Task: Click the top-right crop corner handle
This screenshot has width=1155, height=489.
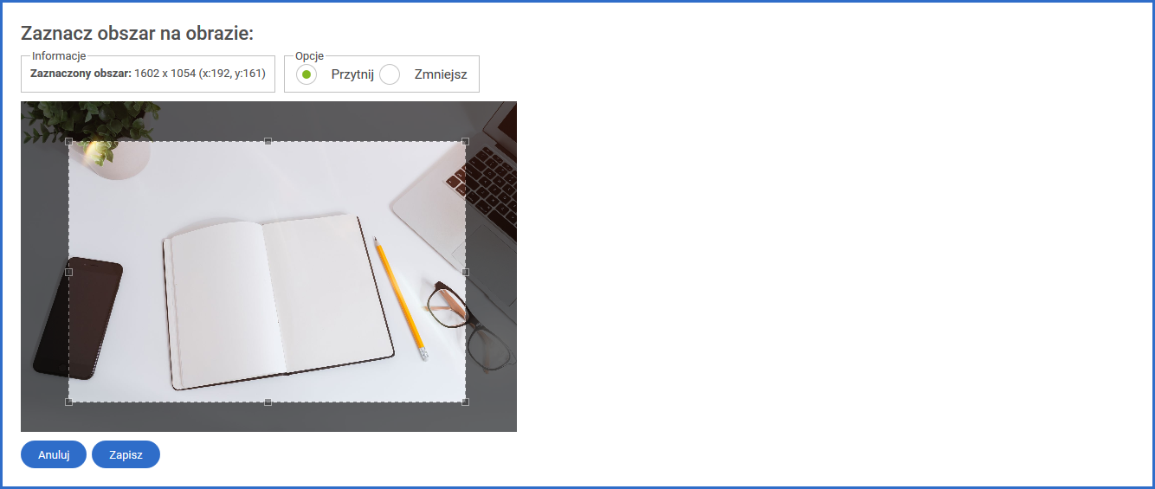Action: 465,141
